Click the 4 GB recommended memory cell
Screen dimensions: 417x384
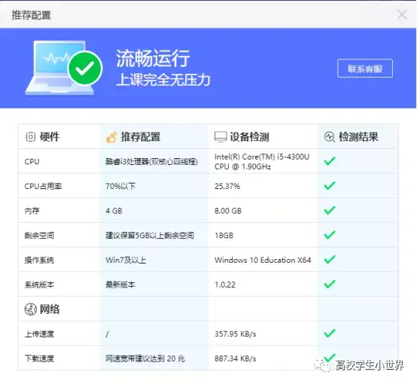tap(114, 211)
